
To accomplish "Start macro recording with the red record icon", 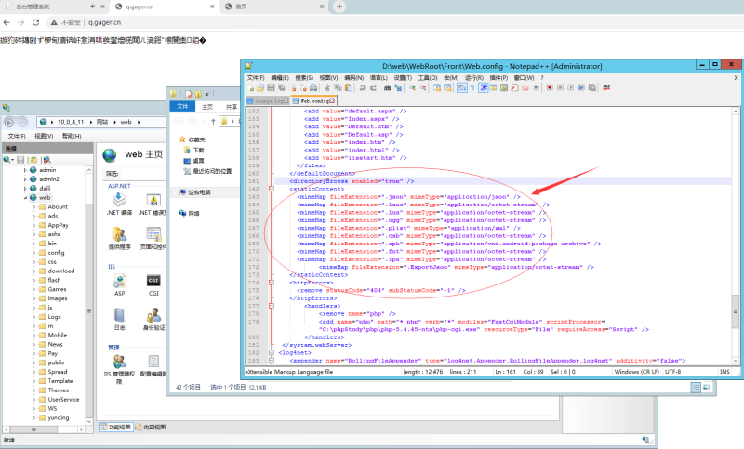I will click(550, 87).
